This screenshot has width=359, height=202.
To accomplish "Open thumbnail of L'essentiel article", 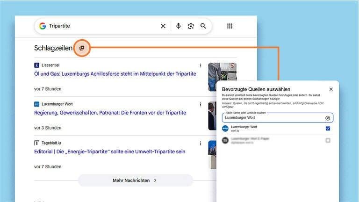I will (x=223, y=77).
